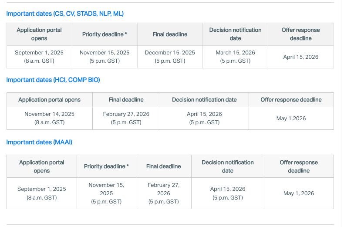Viewport: 354px width, 227px height.
Task: Click the "Important dates (MAAI)" heading
Action: [39, 142]
